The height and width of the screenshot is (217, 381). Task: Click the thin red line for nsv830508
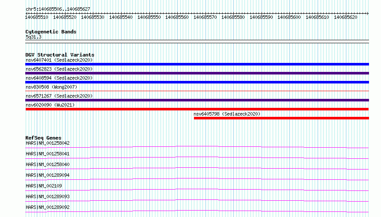click(x=197, y=91)
